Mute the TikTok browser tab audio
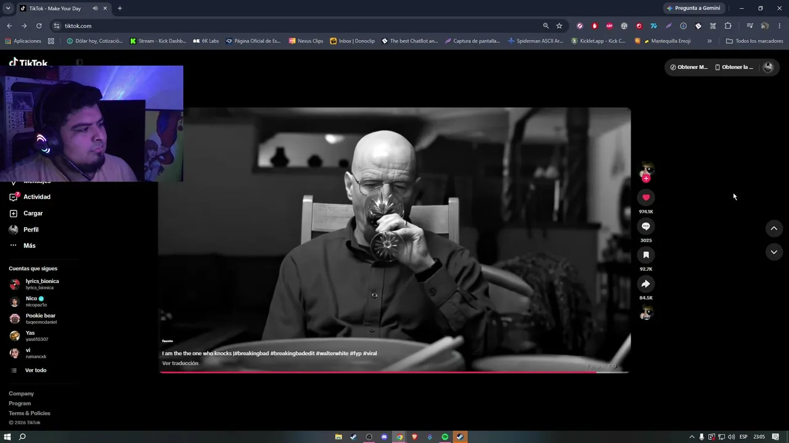Image resolution: width=789 pixels, height=443 pixels. pyautogui.click(x=96, y=8)
